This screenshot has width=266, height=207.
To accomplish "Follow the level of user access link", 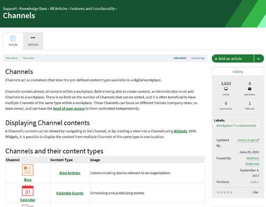I will coord(69,109).
